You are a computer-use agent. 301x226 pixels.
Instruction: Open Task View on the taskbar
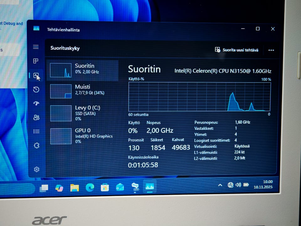(44, 188)
